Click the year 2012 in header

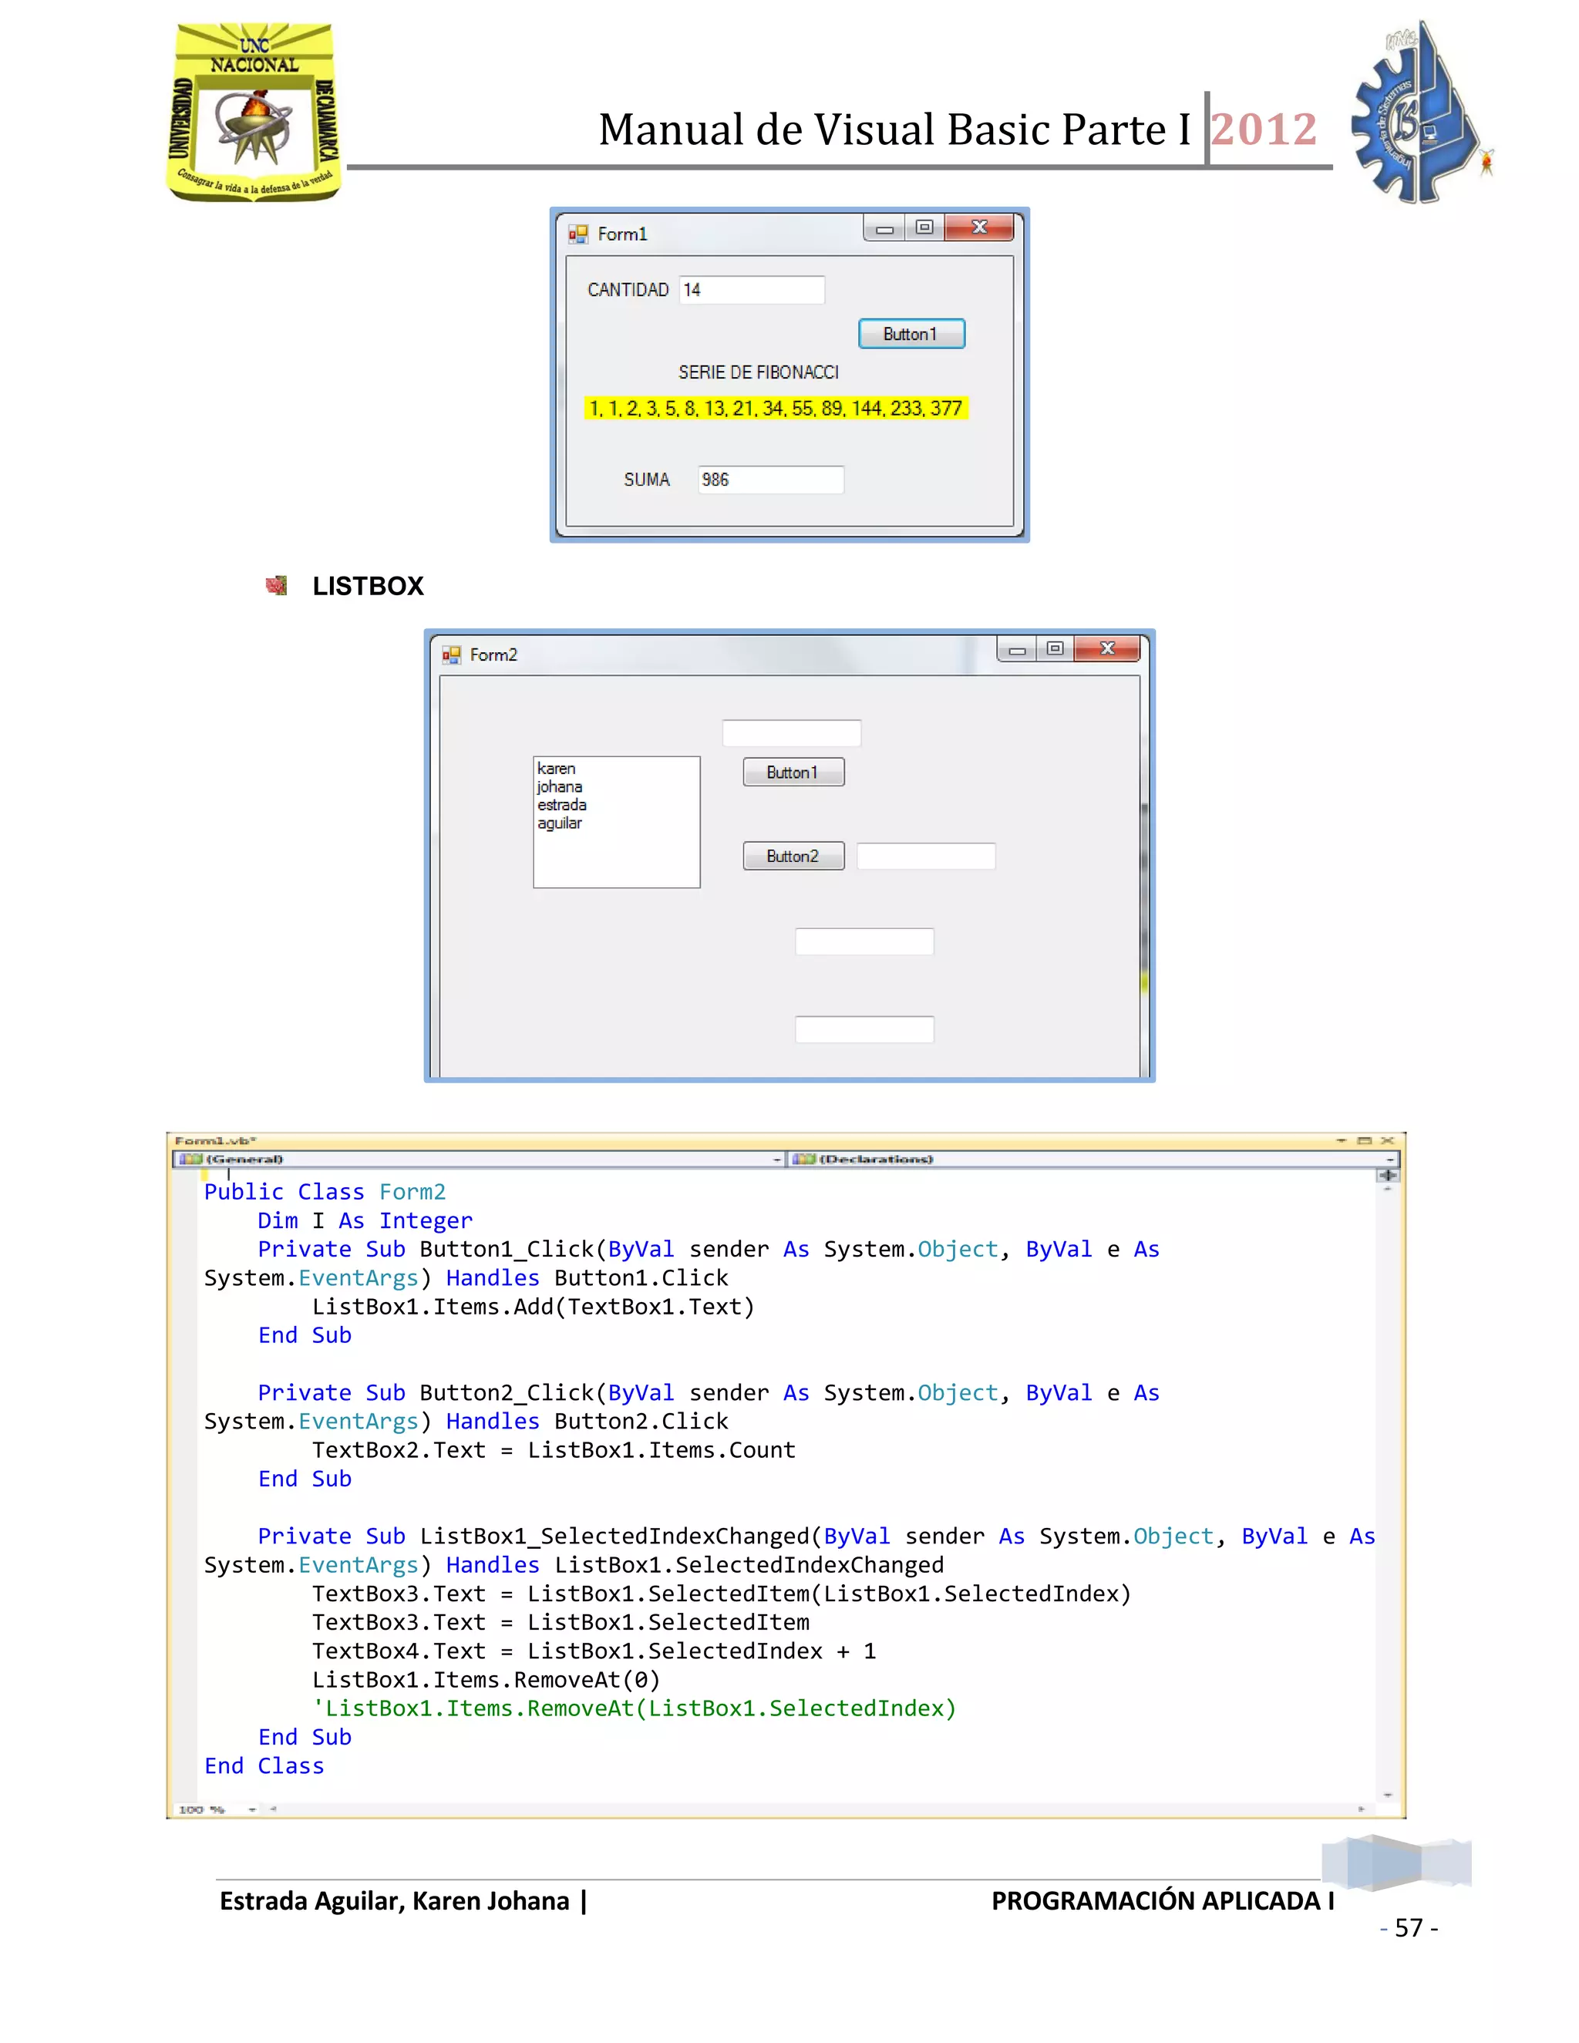1264,129
